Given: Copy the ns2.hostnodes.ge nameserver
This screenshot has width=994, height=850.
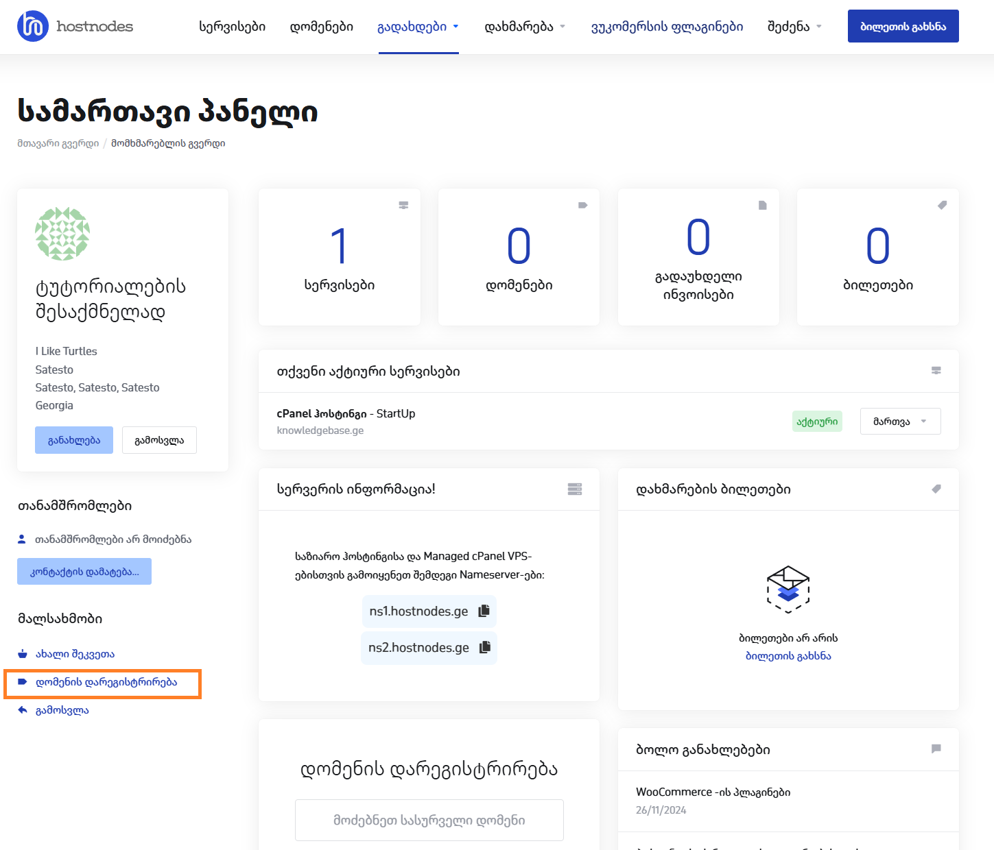Looking at the screenshot, I should 485,647.
